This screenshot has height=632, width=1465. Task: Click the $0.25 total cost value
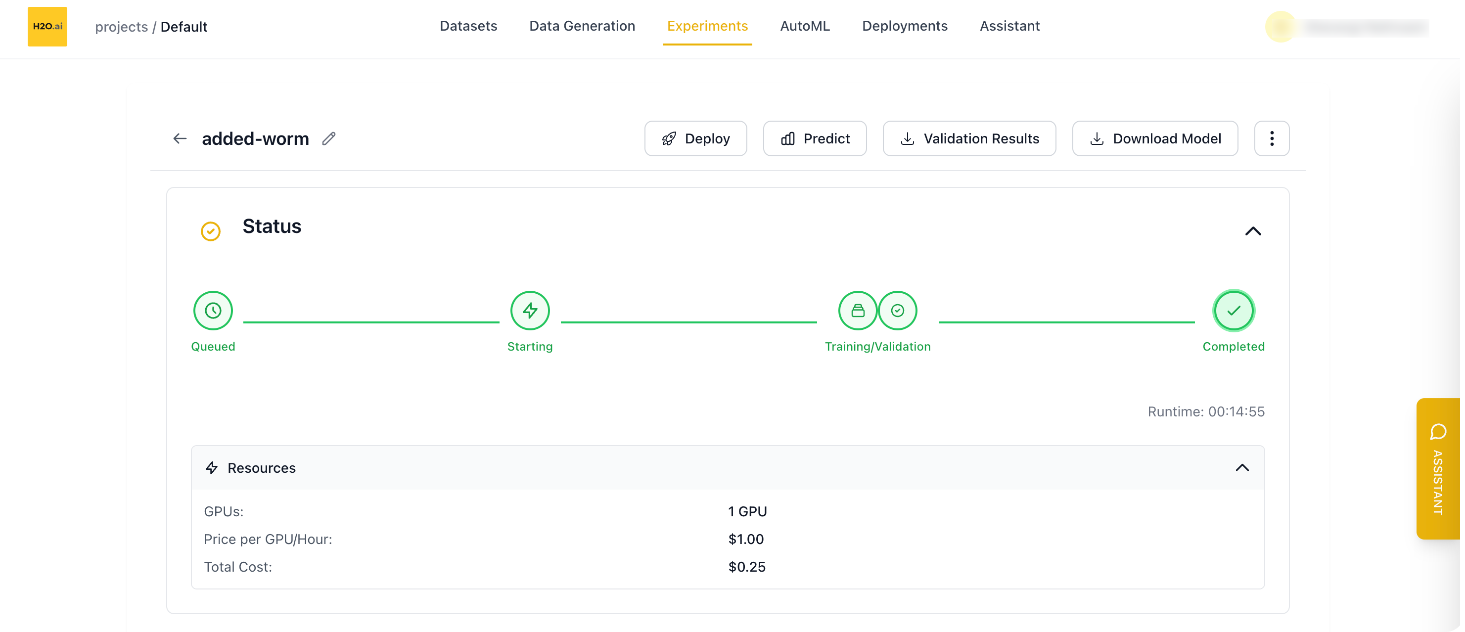tap(747, 567)
